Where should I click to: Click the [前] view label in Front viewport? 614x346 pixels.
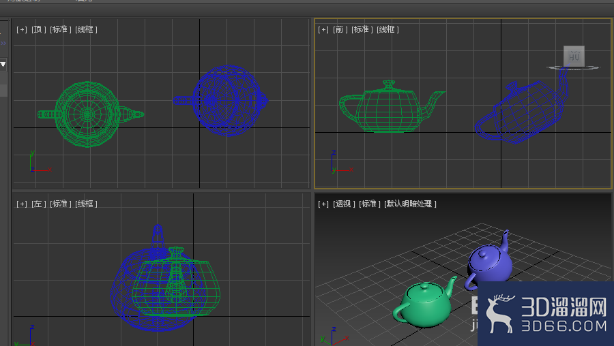pyautogui.click(x=340, y=29)
